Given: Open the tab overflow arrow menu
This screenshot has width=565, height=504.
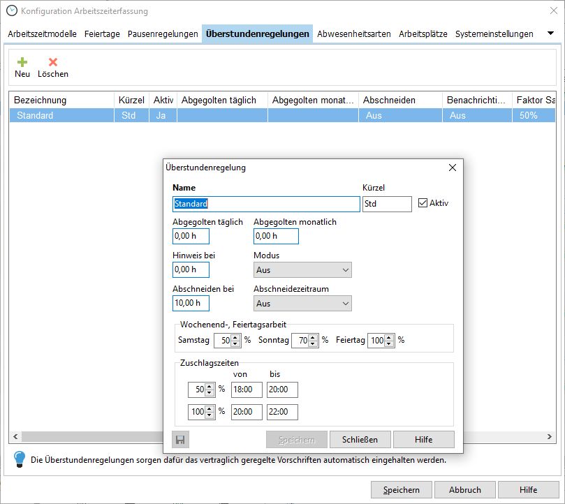Looking at the screenshot, I should pos(550,34).
